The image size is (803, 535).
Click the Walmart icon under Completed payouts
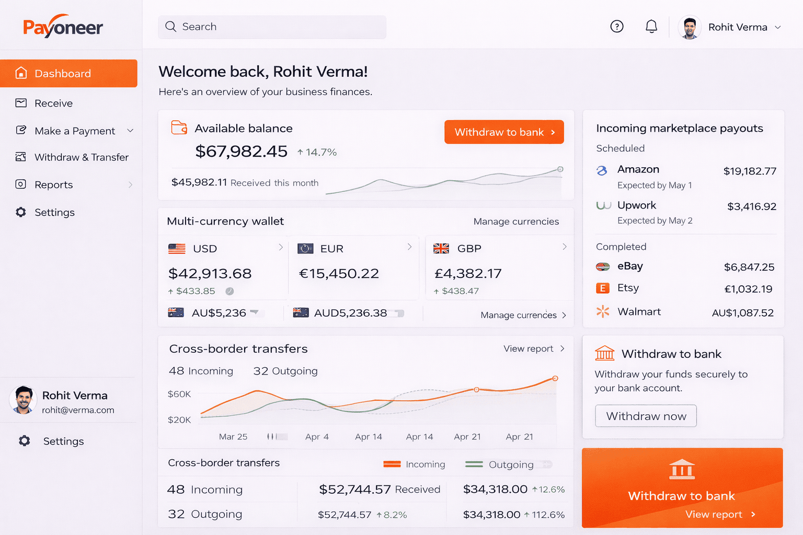tap(603, 311)
